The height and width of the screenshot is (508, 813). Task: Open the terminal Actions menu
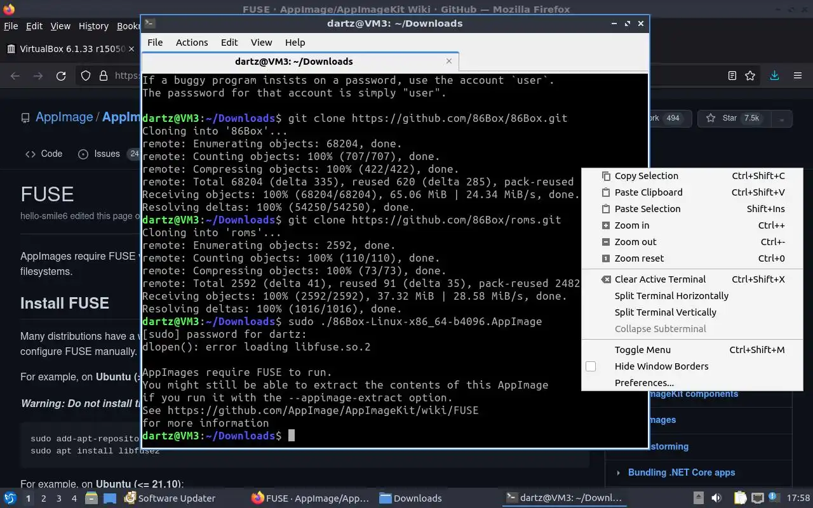coord(192,43)
